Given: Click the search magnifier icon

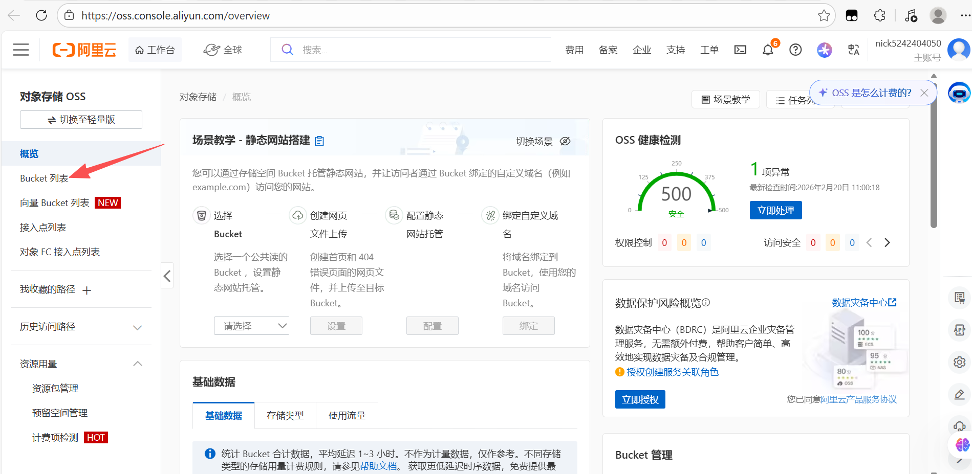Looking at the screenshot, I should click(288, 50).
